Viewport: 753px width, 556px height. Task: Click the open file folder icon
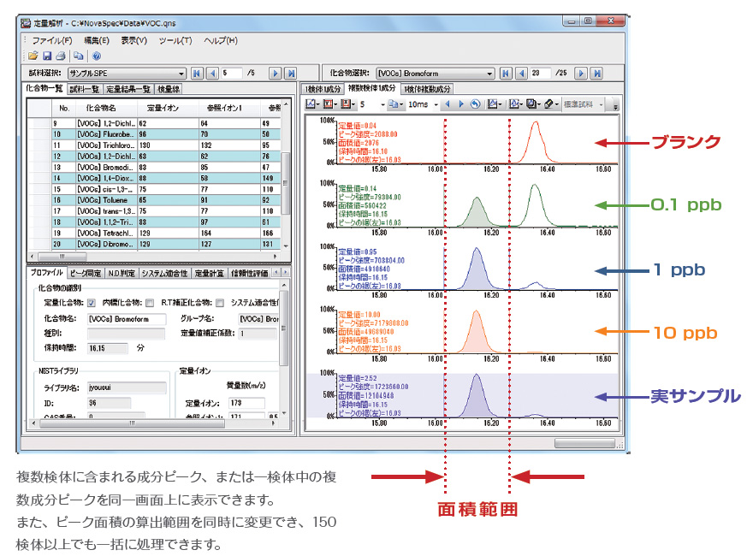[33, 56]
